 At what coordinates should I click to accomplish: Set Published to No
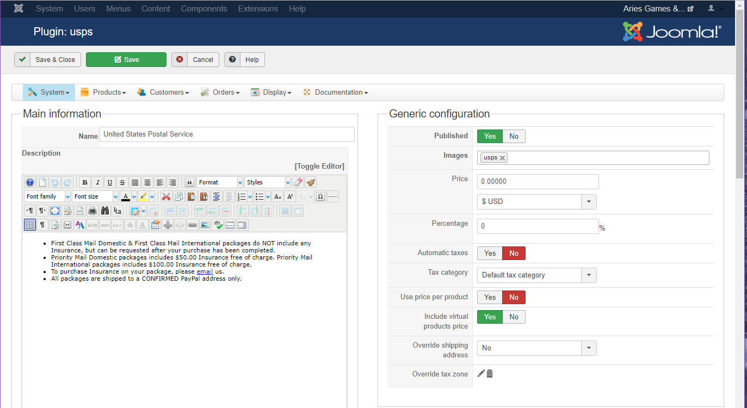pyautogui.click(x=514, y=136)
